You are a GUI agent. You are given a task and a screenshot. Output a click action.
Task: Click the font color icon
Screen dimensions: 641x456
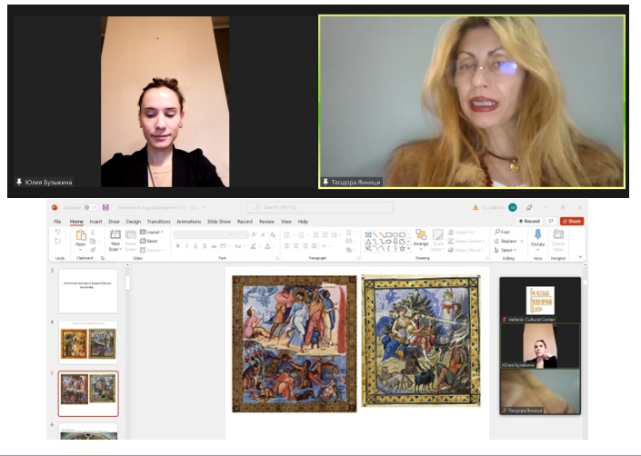tap(267, 246)
